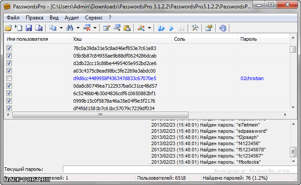301x185 pixels.
Task: Select the found hash d9d6cc4489958f436347d833c67070e5
Action: click(x=115, y=78)
